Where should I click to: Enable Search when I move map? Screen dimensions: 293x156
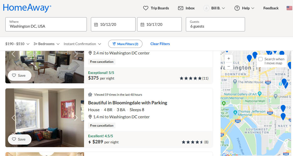261,59
